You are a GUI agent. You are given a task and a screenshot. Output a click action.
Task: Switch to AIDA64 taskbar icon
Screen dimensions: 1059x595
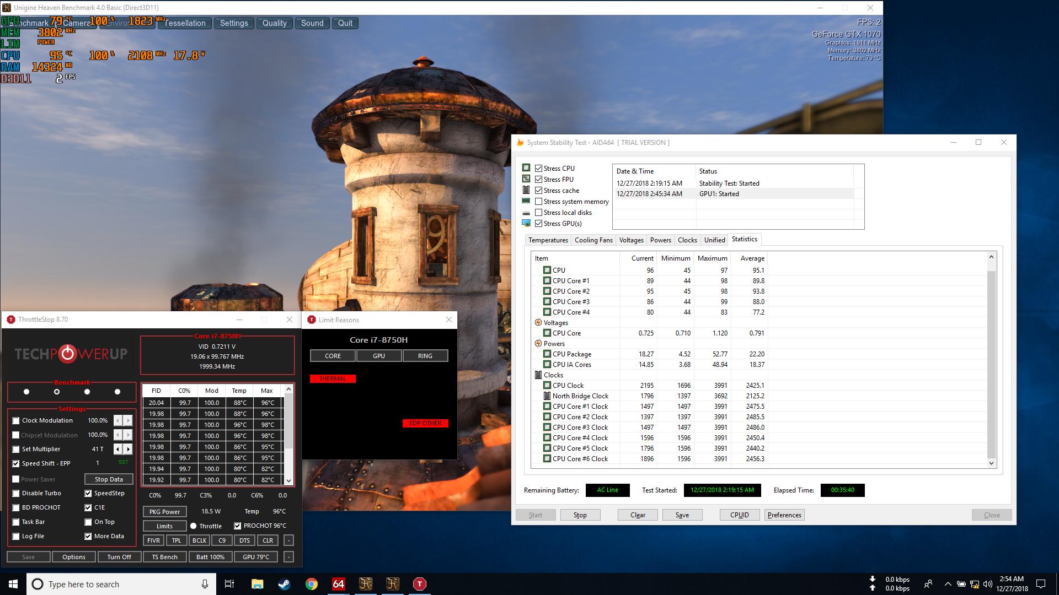(338, 584)
